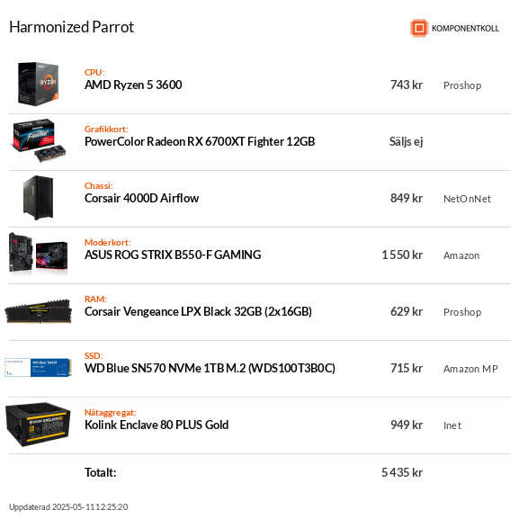Open the Corsair Vengeance RAM image
This screenshot has height=519, width=519.
(39, 311)
